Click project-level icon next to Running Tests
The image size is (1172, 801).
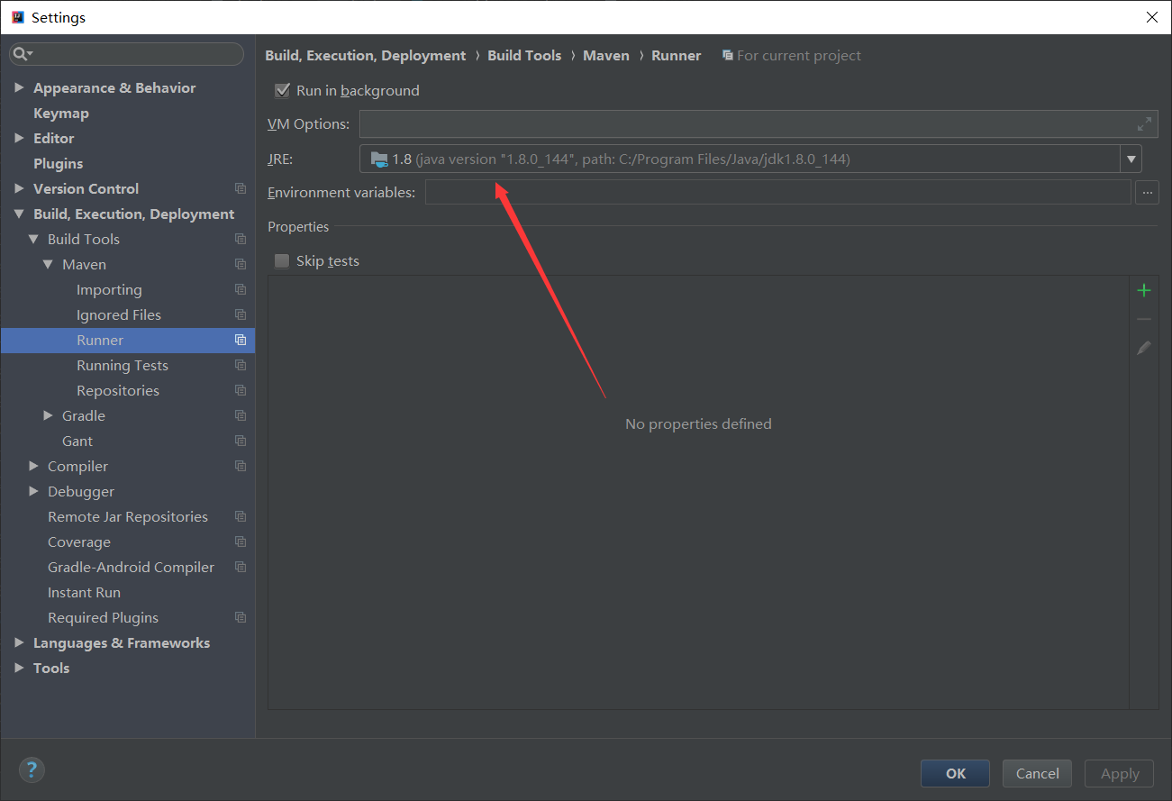(x=241, y=365)
